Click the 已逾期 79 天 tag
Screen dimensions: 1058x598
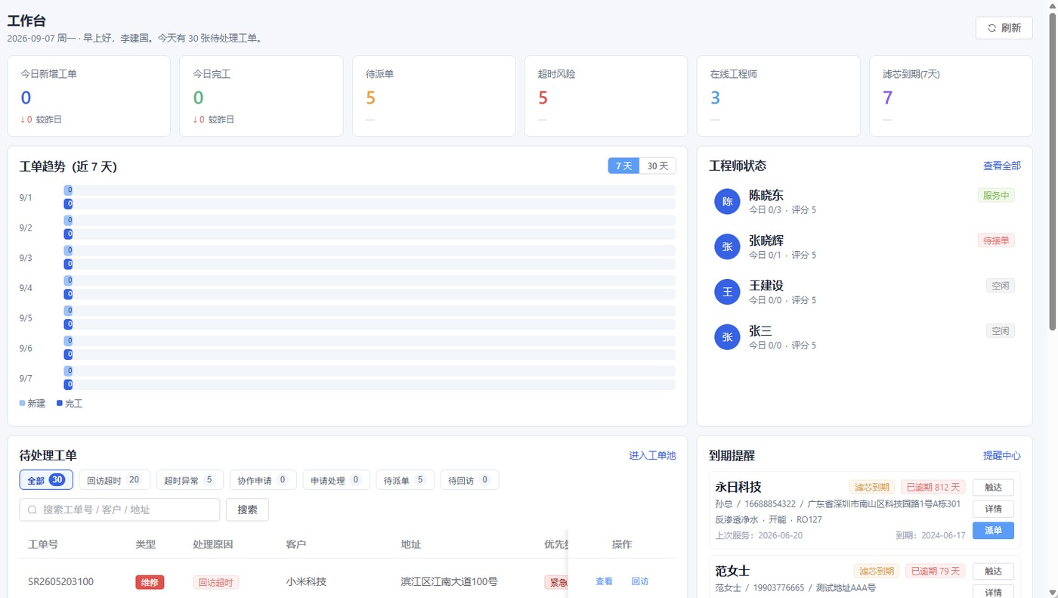936,571
